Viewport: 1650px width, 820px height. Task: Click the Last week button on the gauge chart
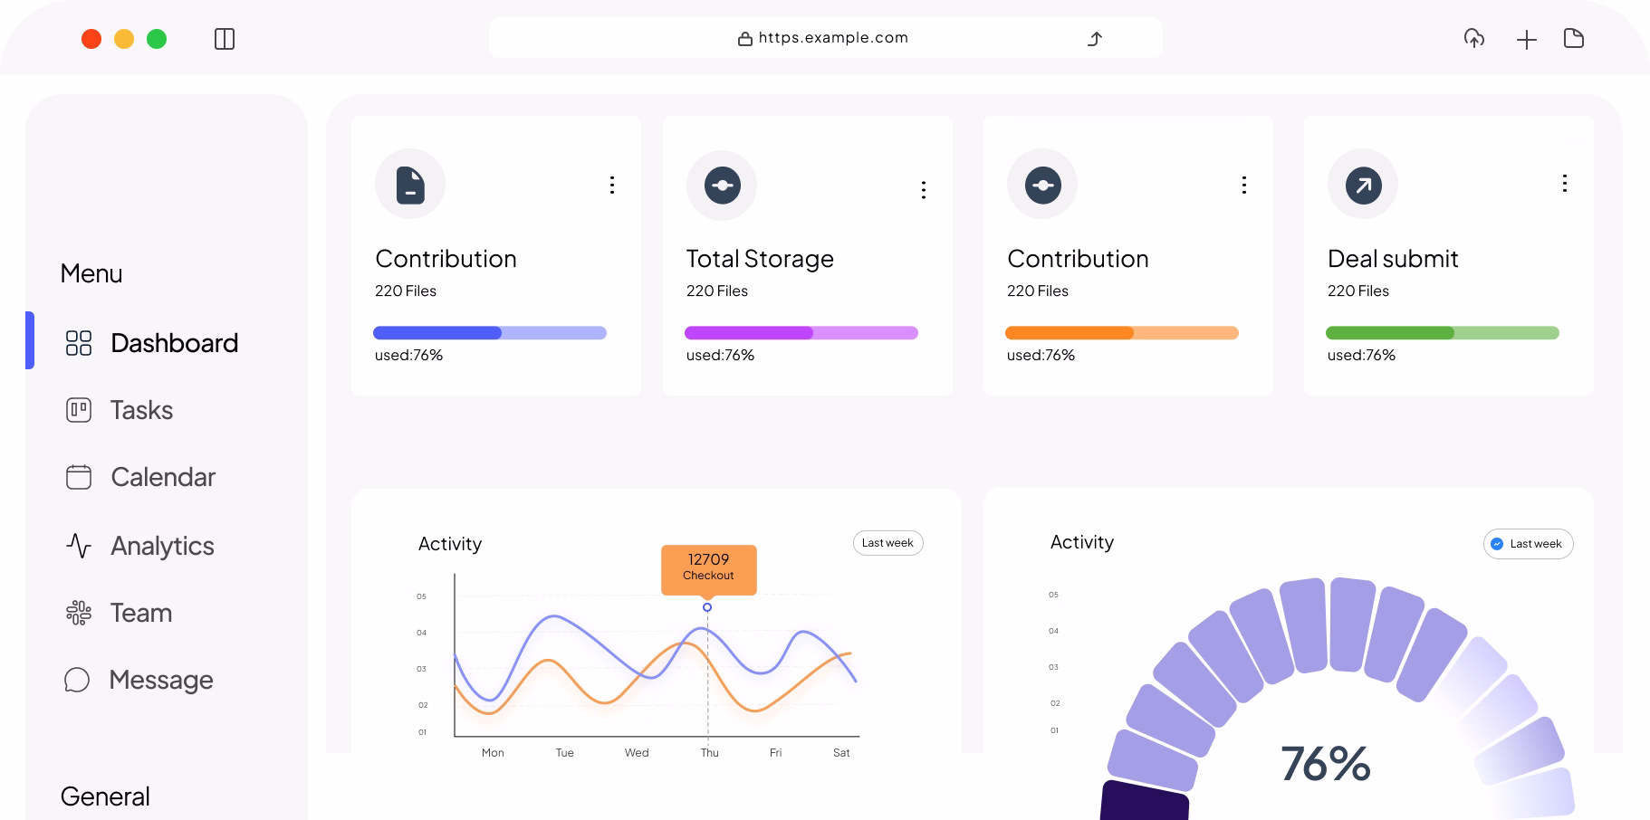1528,544
